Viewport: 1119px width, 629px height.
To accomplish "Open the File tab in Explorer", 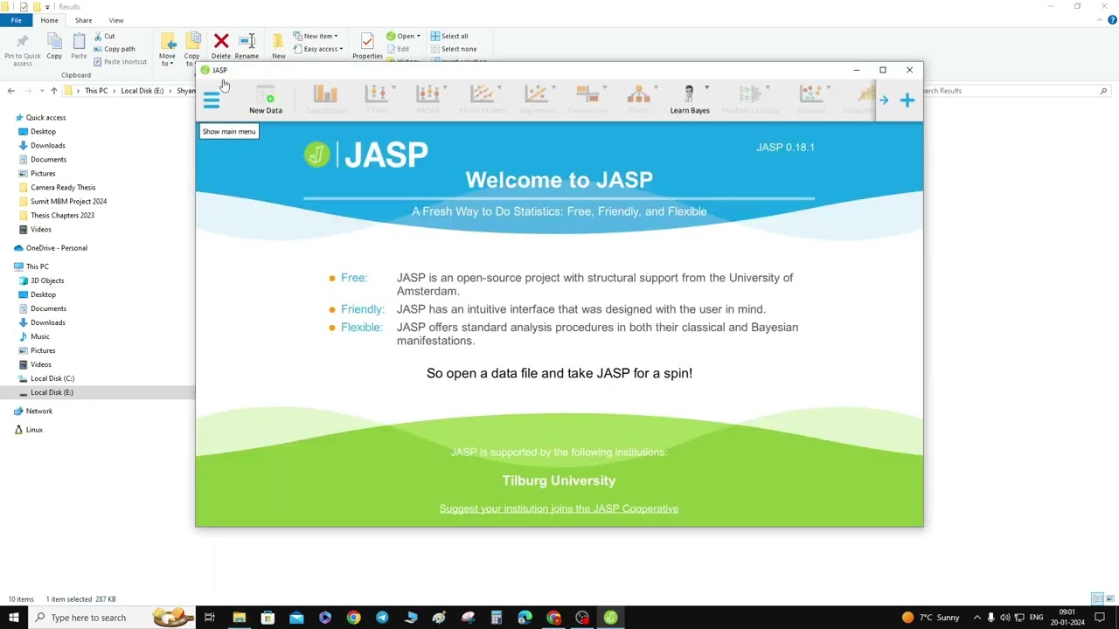I will 16,20.
